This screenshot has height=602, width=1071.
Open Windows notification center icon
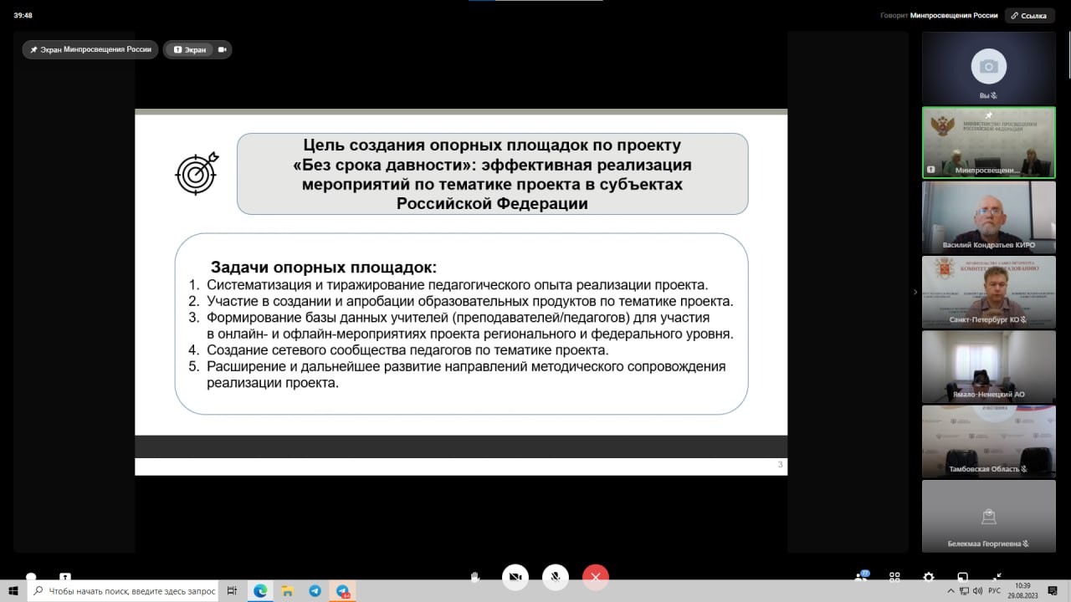[x=1053, y=590]
